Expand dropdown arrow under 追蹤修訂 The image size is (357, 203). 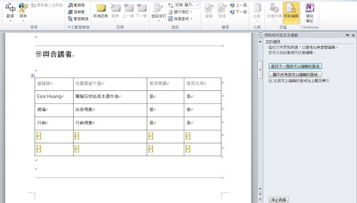click(158, 21)
